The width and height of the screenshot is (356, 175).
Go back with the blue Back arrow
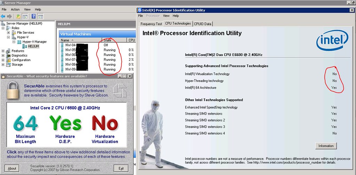tap(3, 16)
